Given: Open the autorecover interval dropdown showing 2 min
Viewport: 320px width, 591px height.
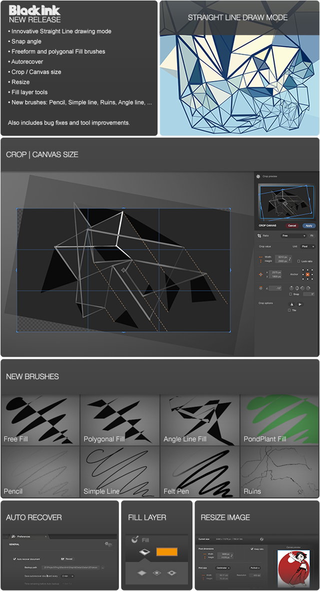Looking at the screenshot, I should [67, 576].
